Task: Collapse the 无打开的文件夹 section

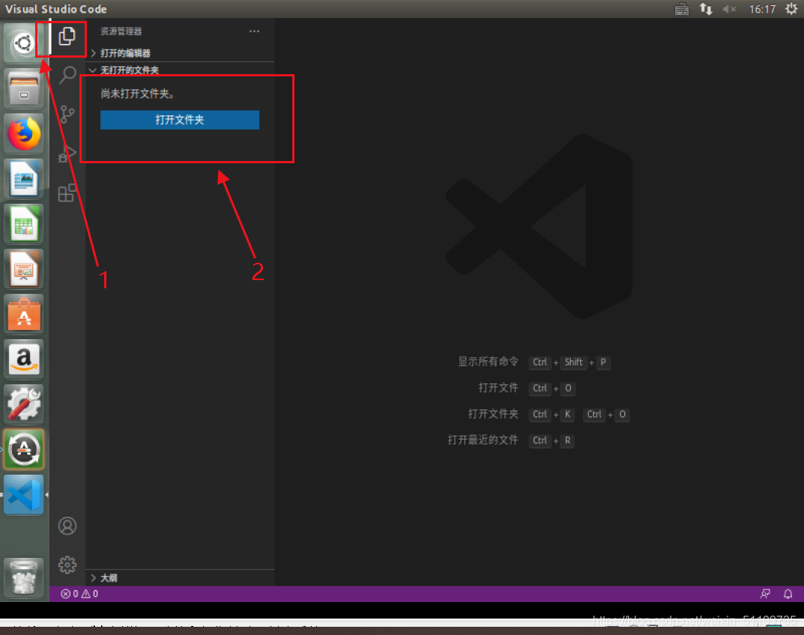Action: point(180,70)
